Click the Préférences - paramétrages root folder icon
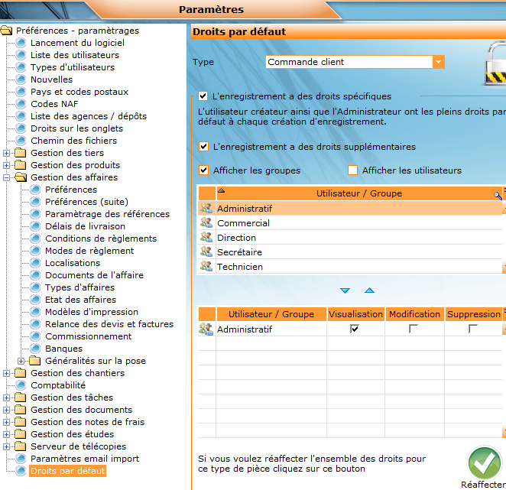506x490 pixels. pyautogui.click(x=7, y=31)
